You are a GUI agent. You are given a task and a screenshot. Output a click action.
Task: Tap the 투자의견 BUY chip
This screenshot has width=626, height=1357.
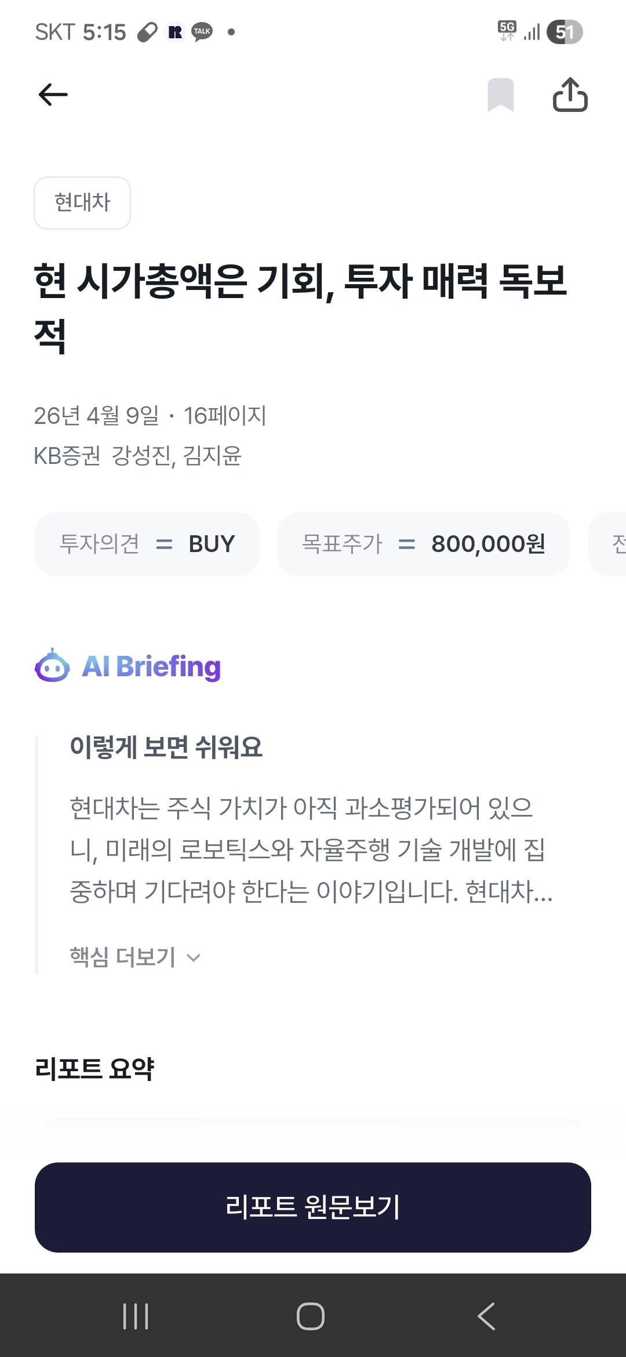[x=147, y=544]
